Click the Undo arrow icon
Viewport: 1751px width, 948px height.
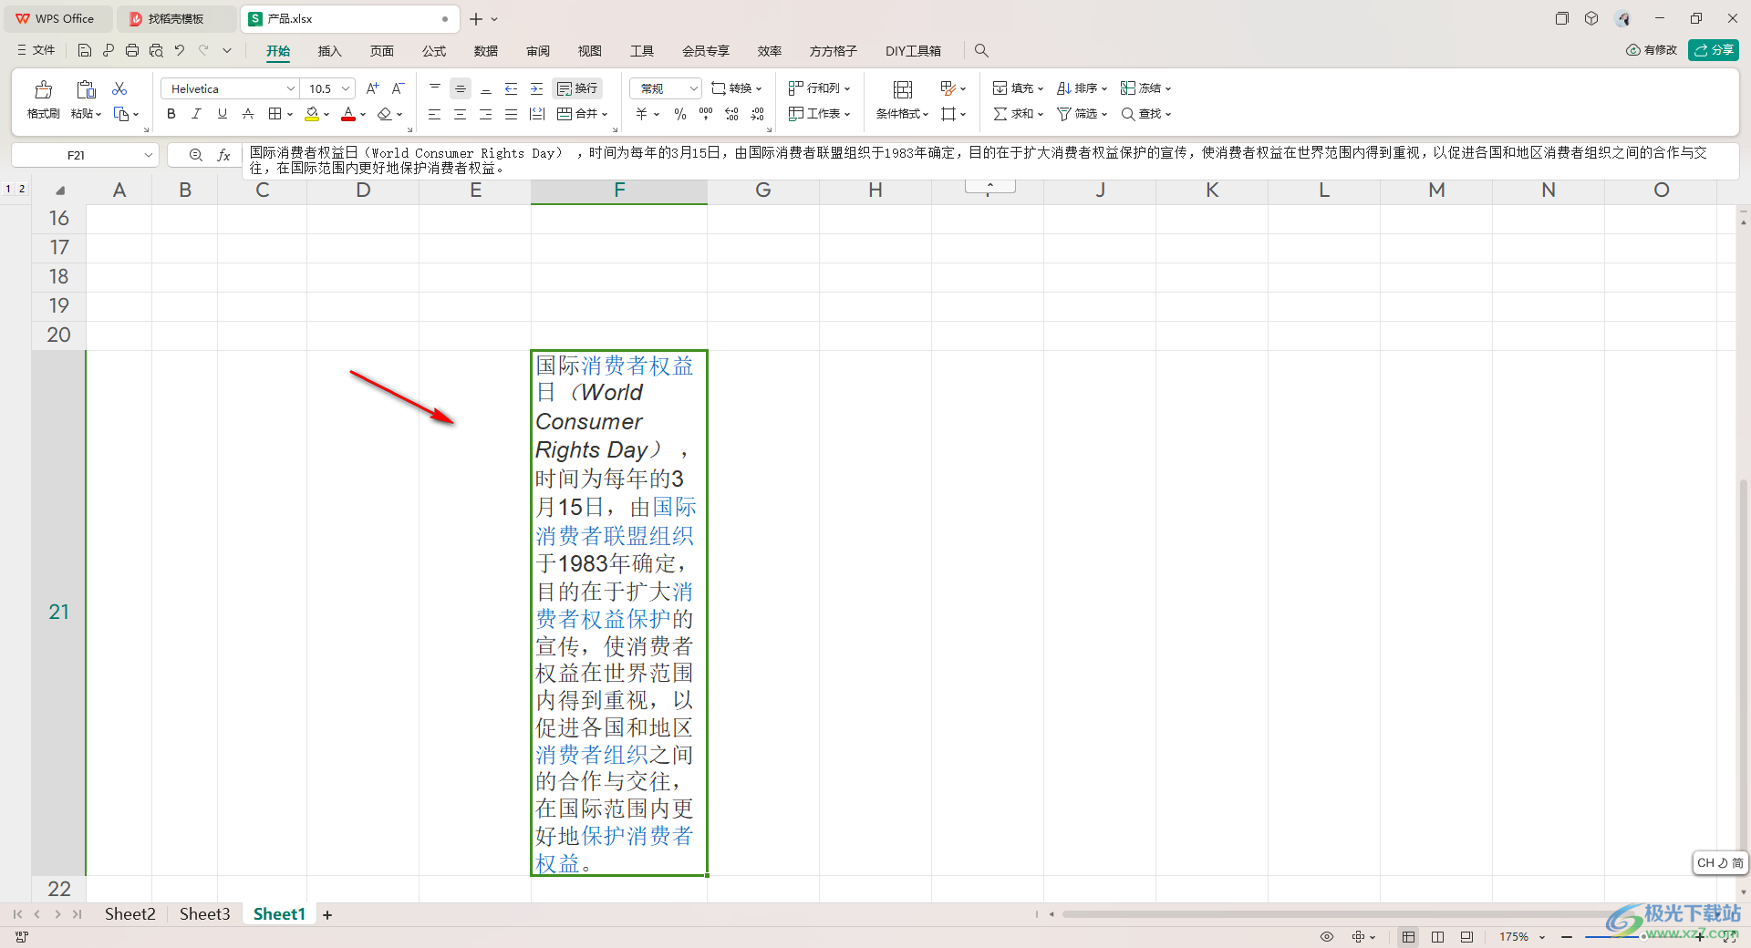pyautogui.click(x=180, y=50)
